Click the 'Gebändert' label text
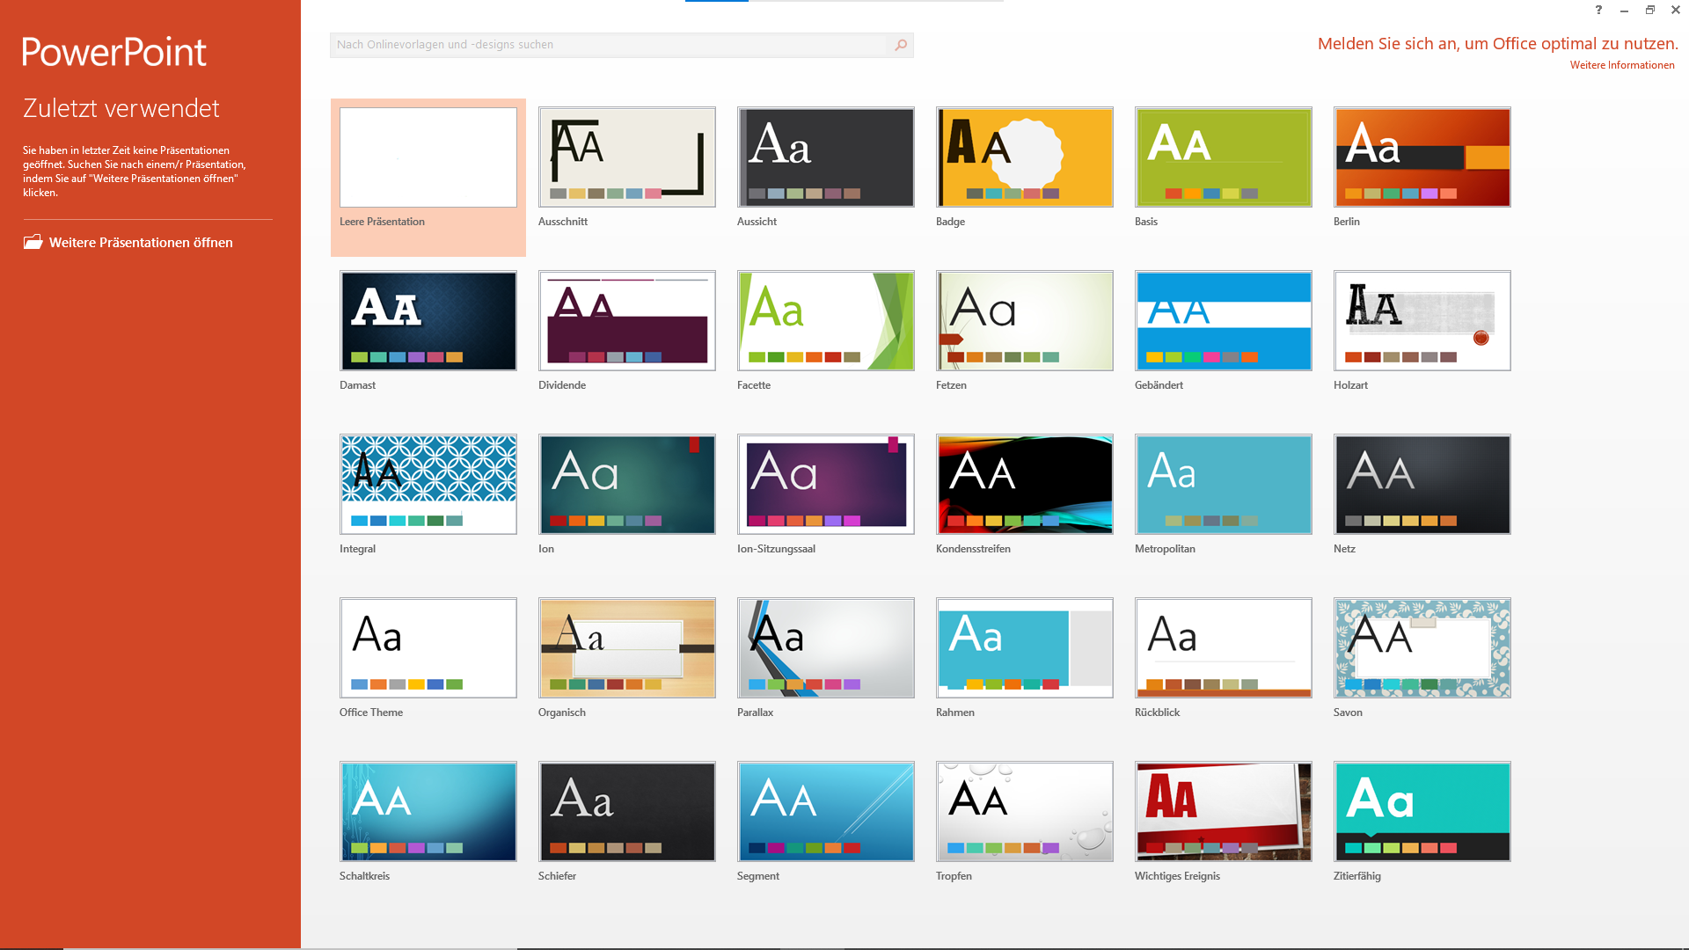This screenshot has width=1689, height=950. 1159,385
